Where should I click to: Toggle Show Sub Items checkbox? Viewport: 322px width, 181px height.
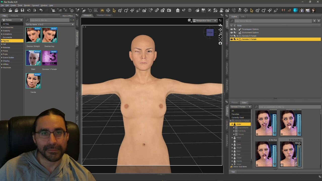point(231,167)
